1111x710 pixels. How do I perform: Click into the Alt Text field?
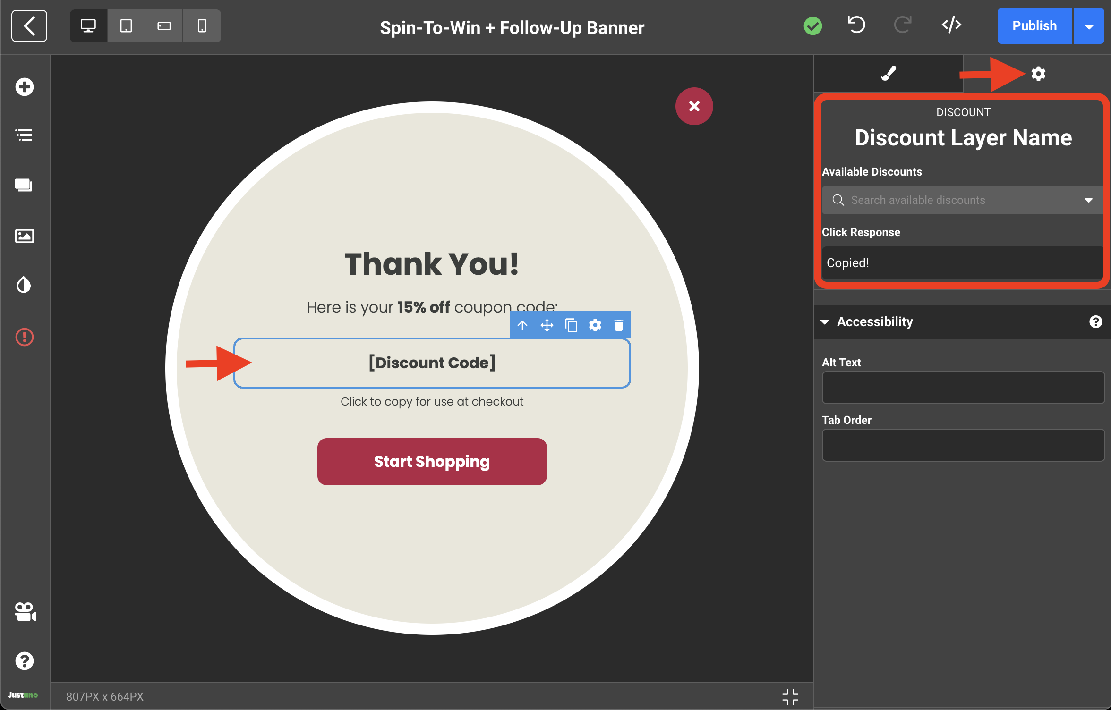point(963,388)
